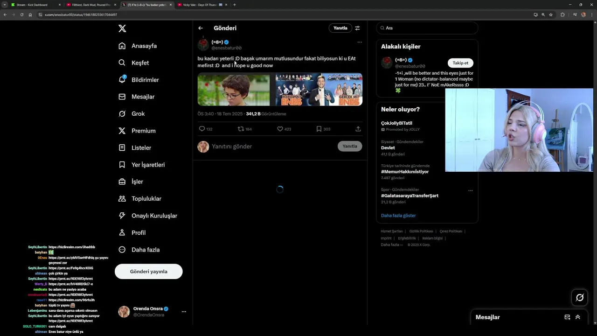Image resolution: width=597 pixels, height=336 pixels.
Task: Open Yer İşaretleri bookmark icon
Action: (x=122, y=165)
